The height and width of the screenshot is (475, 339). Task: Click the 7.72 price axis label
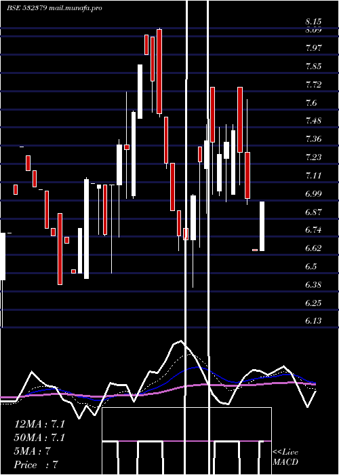(x=313, y=84)
